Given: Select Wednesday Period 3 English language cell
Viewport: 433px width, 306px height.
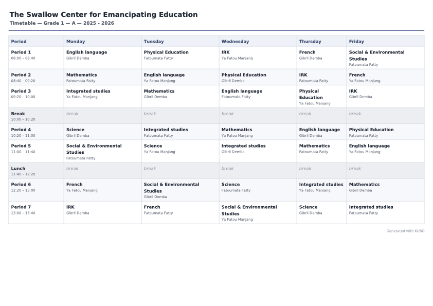Looking at the screenshot, I should point(258,96).
